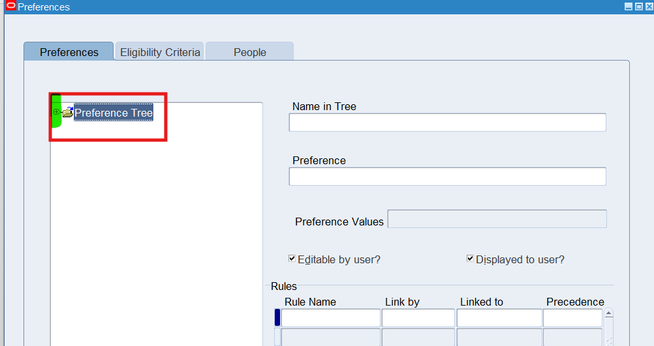Viewport: 654px width, 346px height.
Task: Click the first Precedence cell
Action: (x=572, y=318)
